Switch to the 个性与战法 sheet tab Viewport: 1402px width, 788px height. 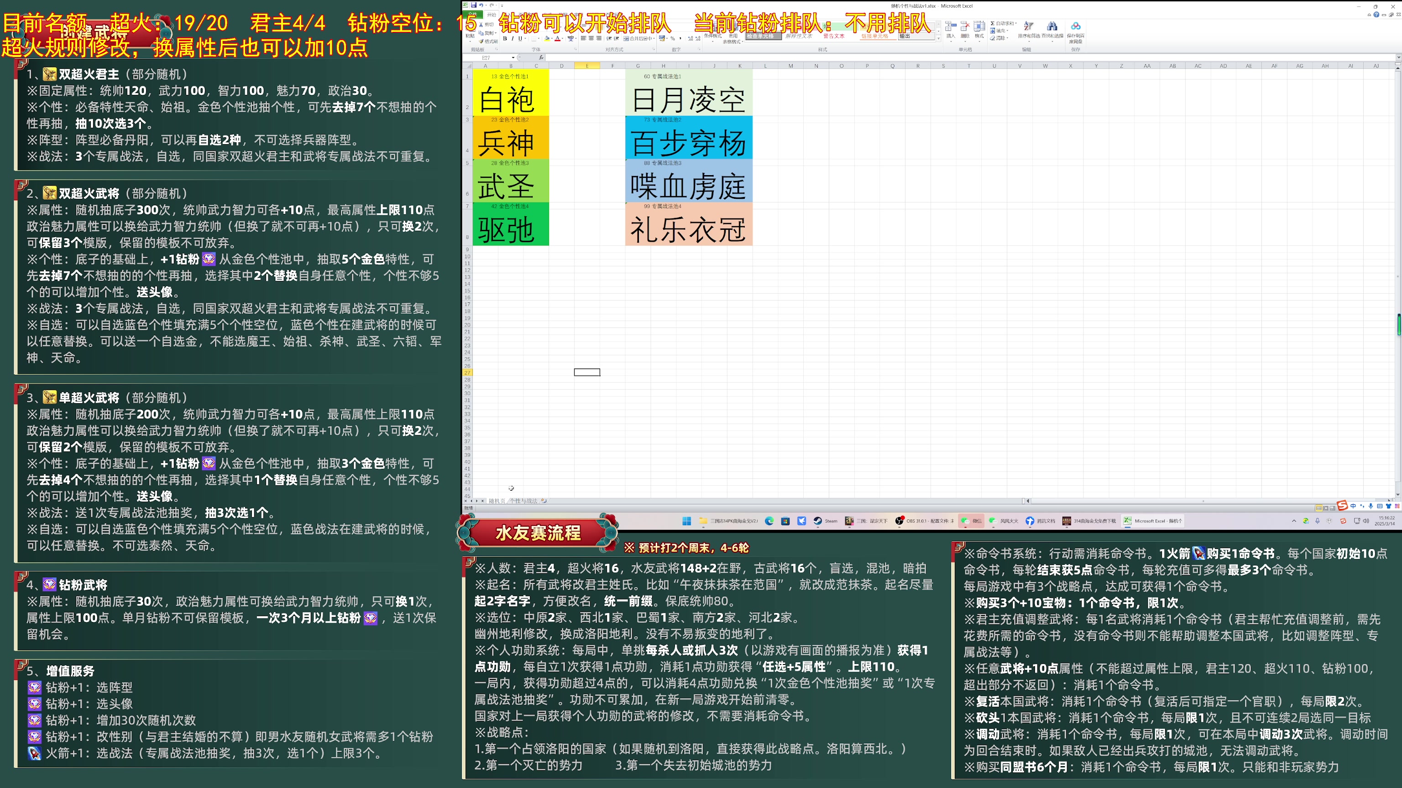point(523,501)
